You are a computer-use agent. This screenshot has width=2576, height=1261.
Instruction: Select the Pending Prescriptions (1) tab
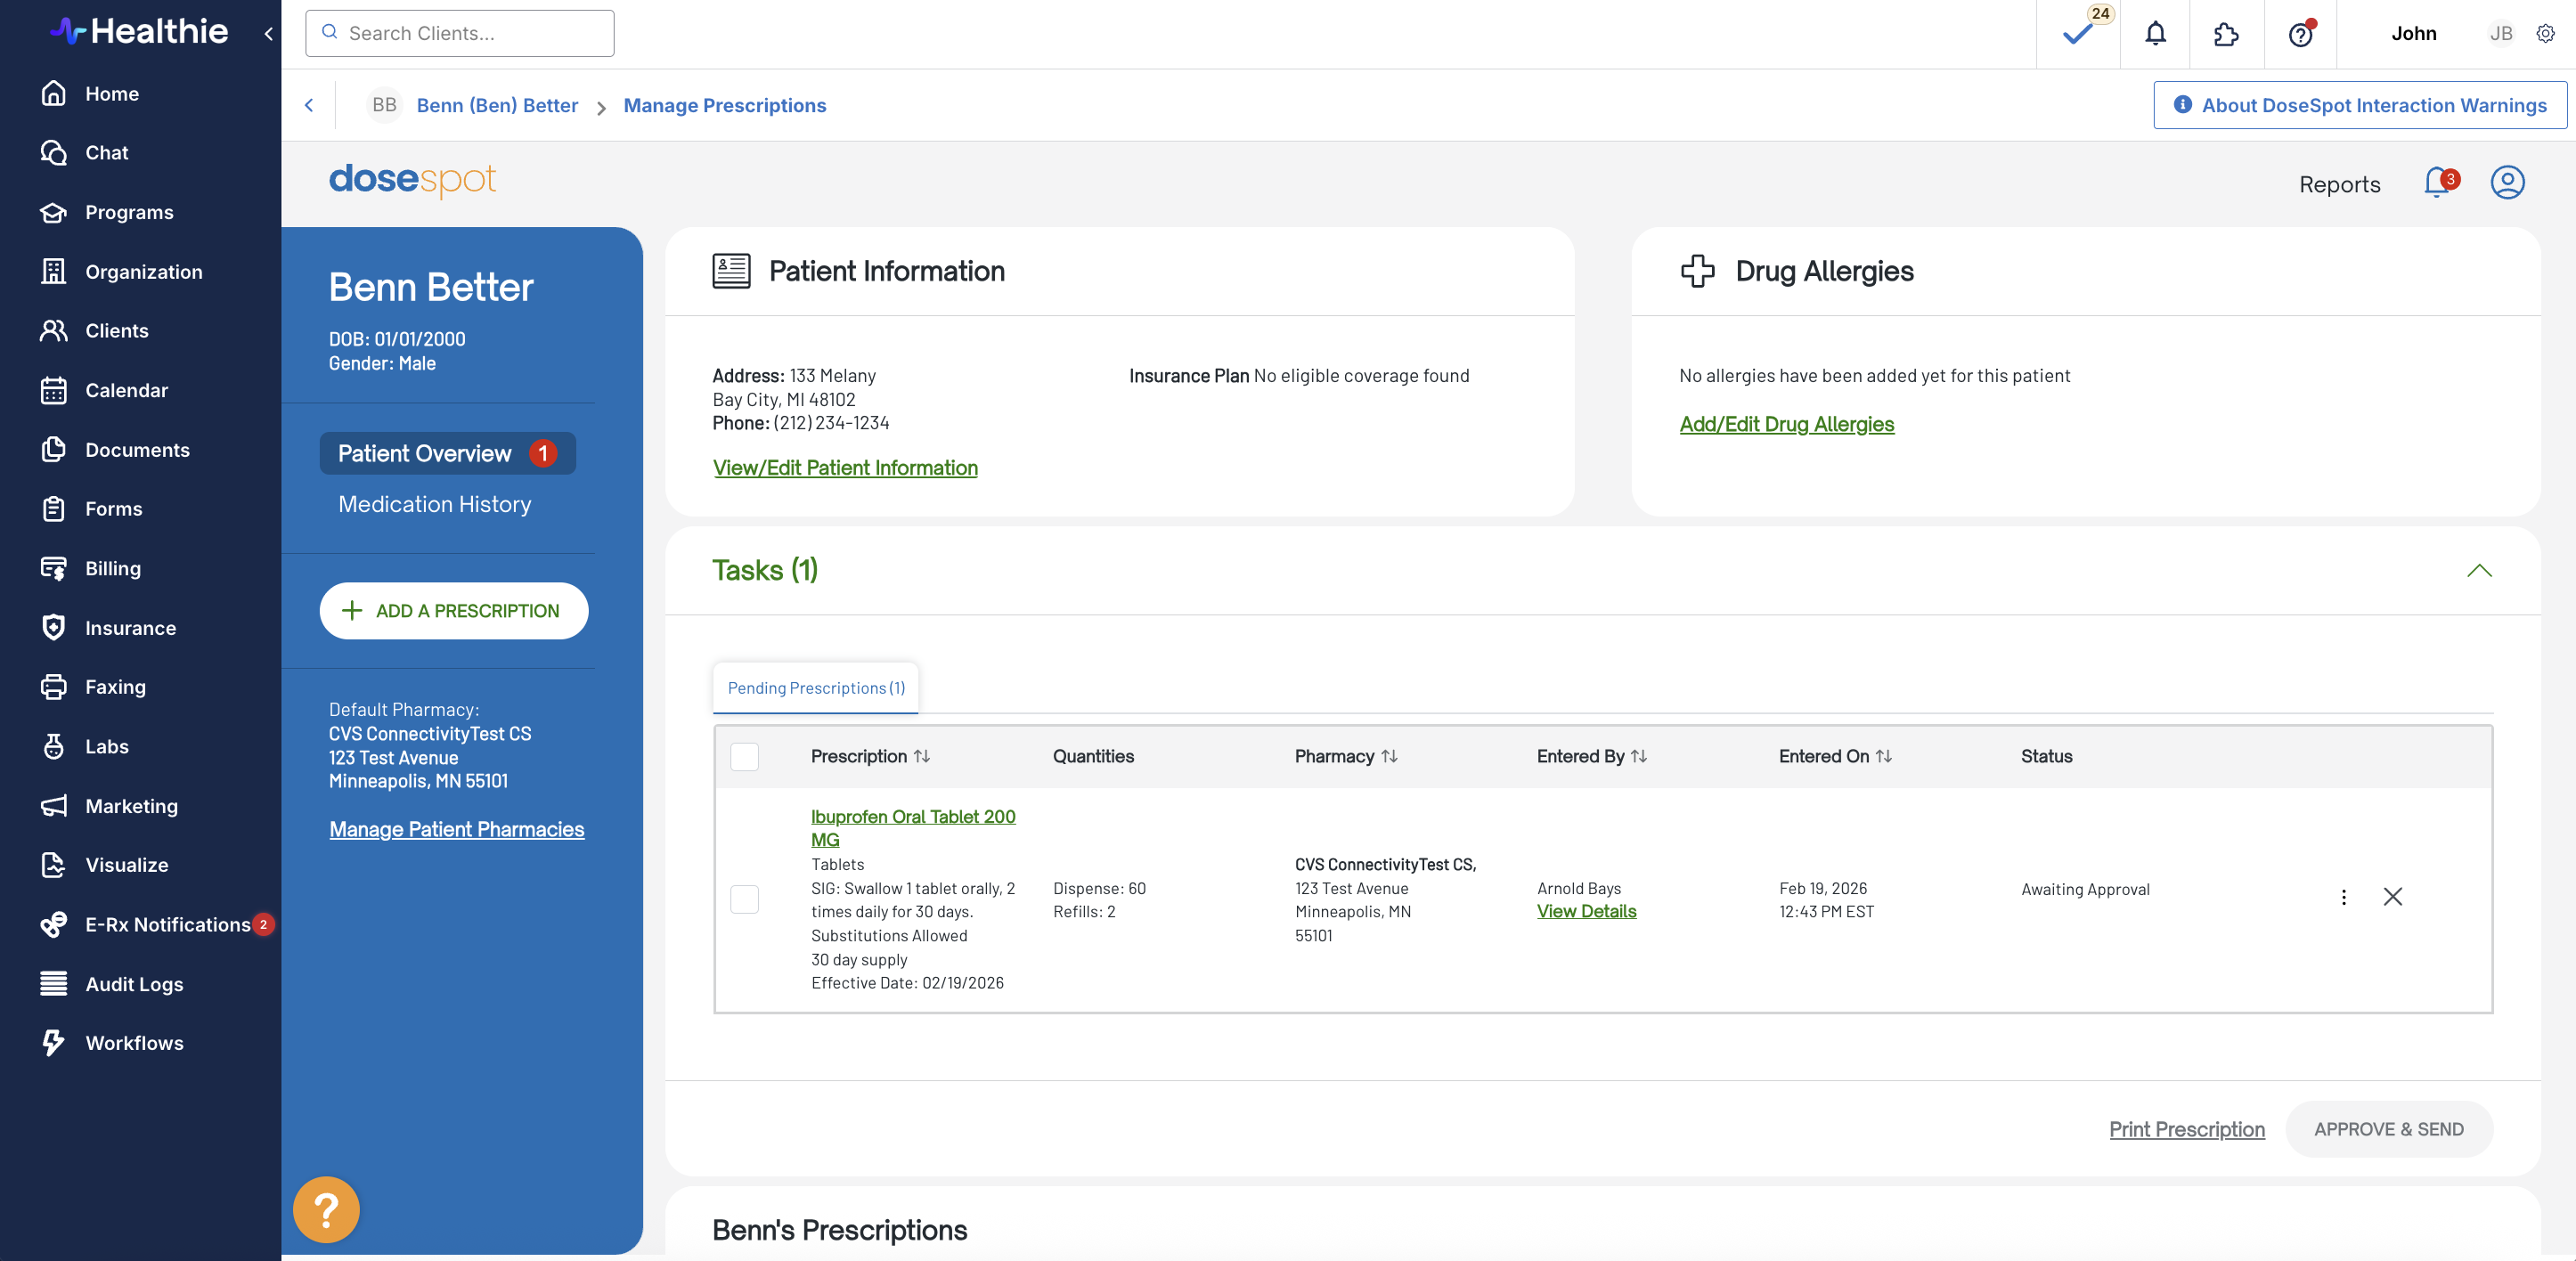816,688
